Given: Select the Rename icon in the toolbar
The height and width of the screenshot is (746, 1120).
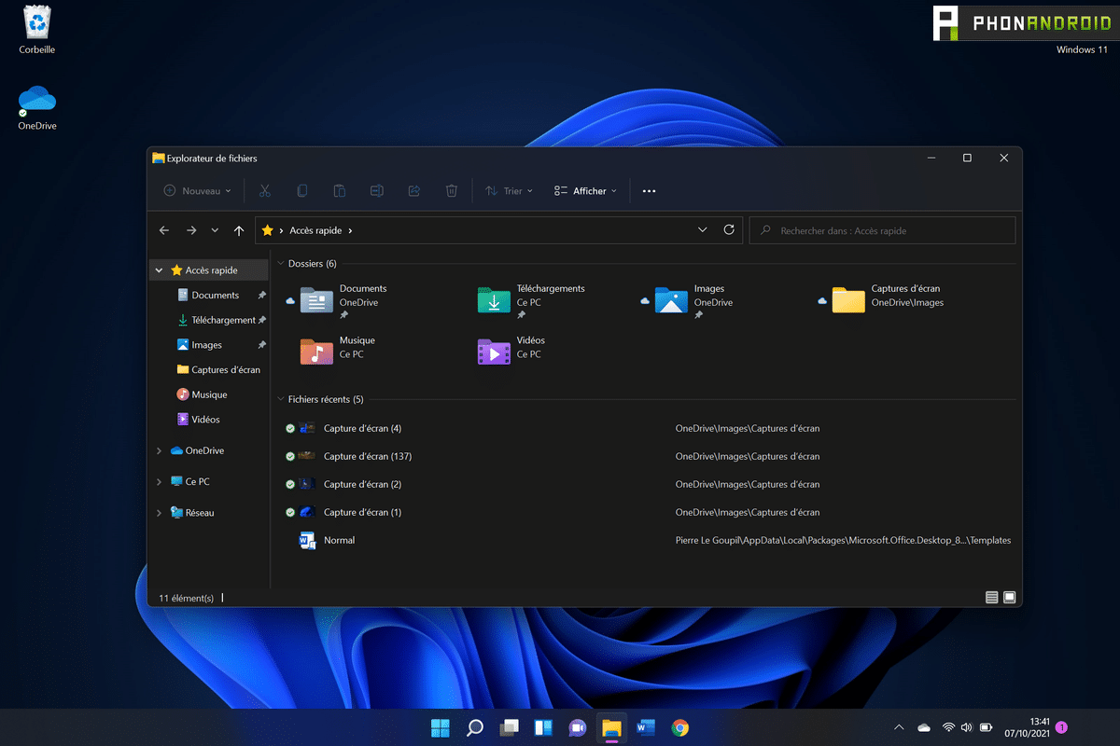Looking at the screenshot, I should tap(376, 190).
